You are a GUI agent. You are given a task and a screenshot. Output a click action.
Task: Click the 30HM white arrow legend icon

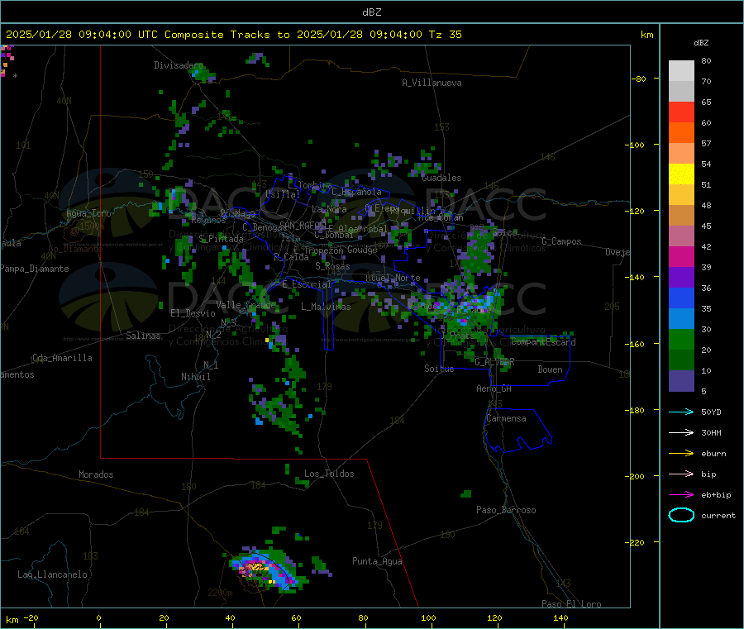pos(681,432)
